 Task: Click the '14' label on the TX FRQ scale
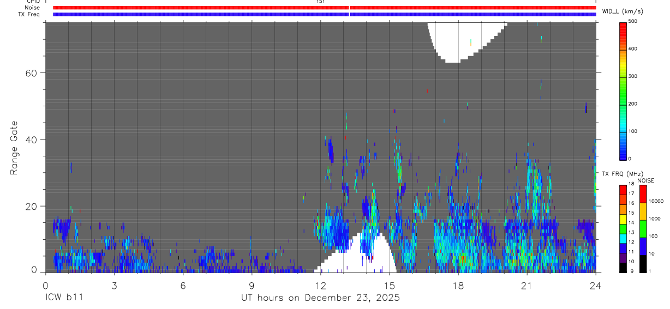point(631,222)
